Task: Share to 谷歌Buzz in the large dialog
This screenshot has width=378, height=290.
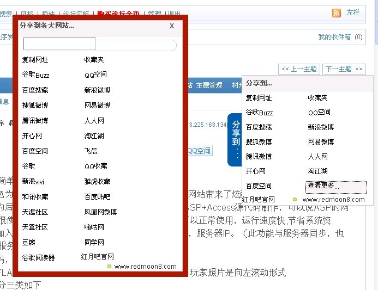Action: point(35,75)
